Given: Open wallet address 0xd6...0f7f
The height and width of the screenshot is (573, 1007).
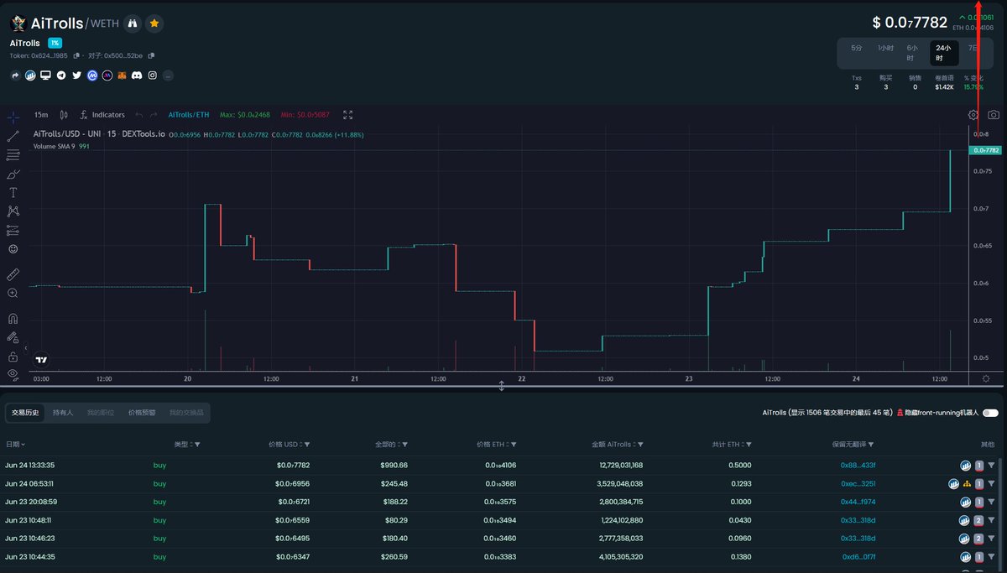Looking at the screenshot, I should [x=858, y=556].
